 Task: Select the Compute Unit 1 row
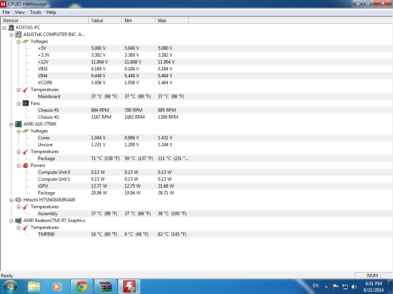[x=215, y=179]
